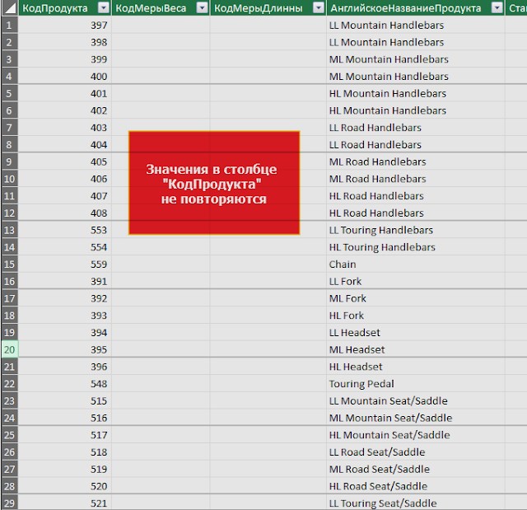
Task: Select row header 20
Action: 9,349
